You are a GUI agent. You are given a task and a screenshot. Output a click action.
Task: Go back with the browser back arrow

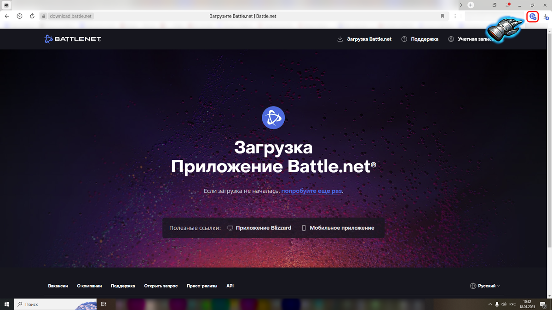pos(7,16)
